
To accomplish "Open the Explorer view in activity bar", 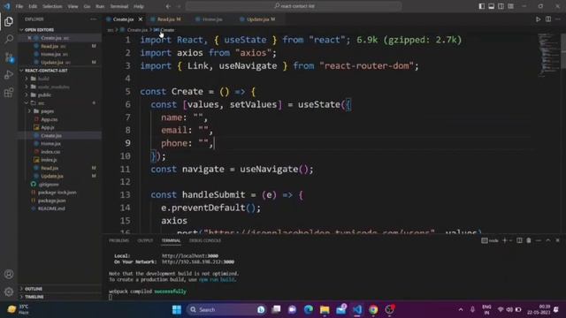I will tap(9, 21).
